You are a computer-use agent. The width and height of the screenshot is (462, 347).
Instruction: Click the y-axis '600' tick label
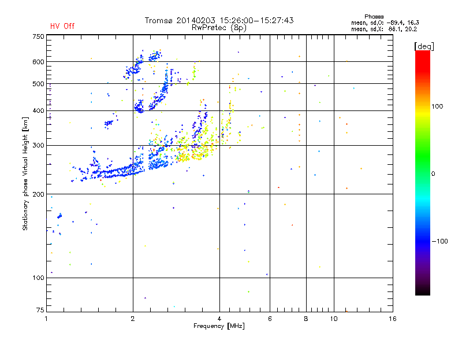(38, 62)
